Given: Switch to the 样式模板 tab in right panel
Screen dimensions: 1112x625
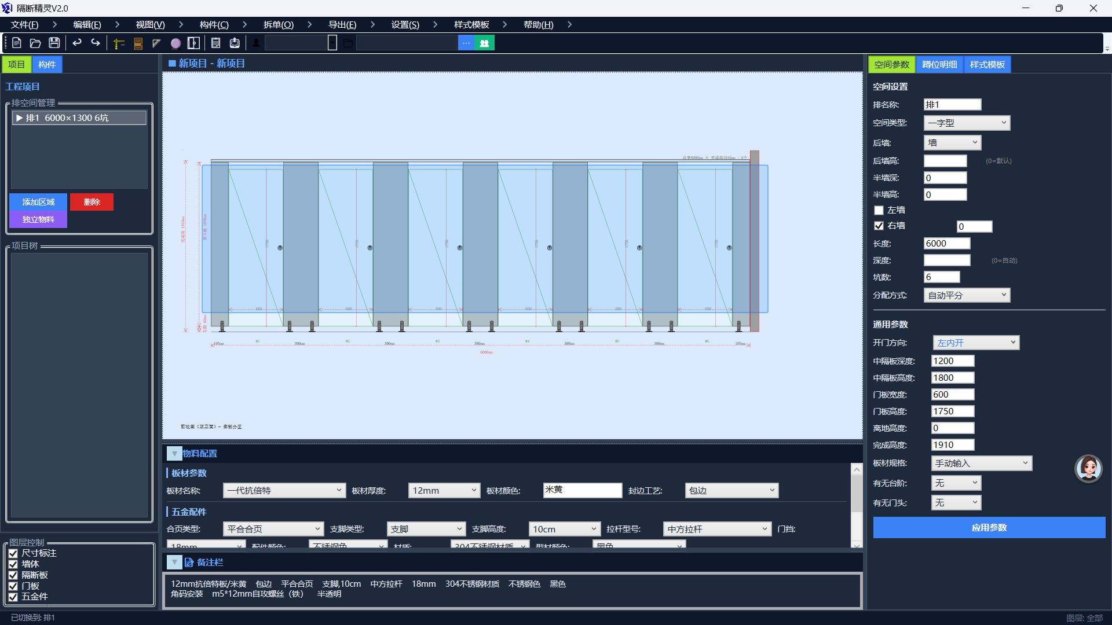Looking at the screenshot, I should [x=987, y=64].
